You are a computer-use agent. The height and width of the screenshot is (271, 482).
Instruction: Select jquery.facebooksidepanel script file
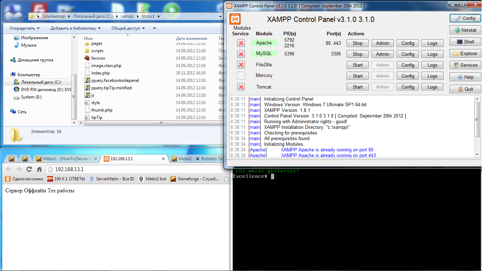pyautogui.click(x=112, y=80)
